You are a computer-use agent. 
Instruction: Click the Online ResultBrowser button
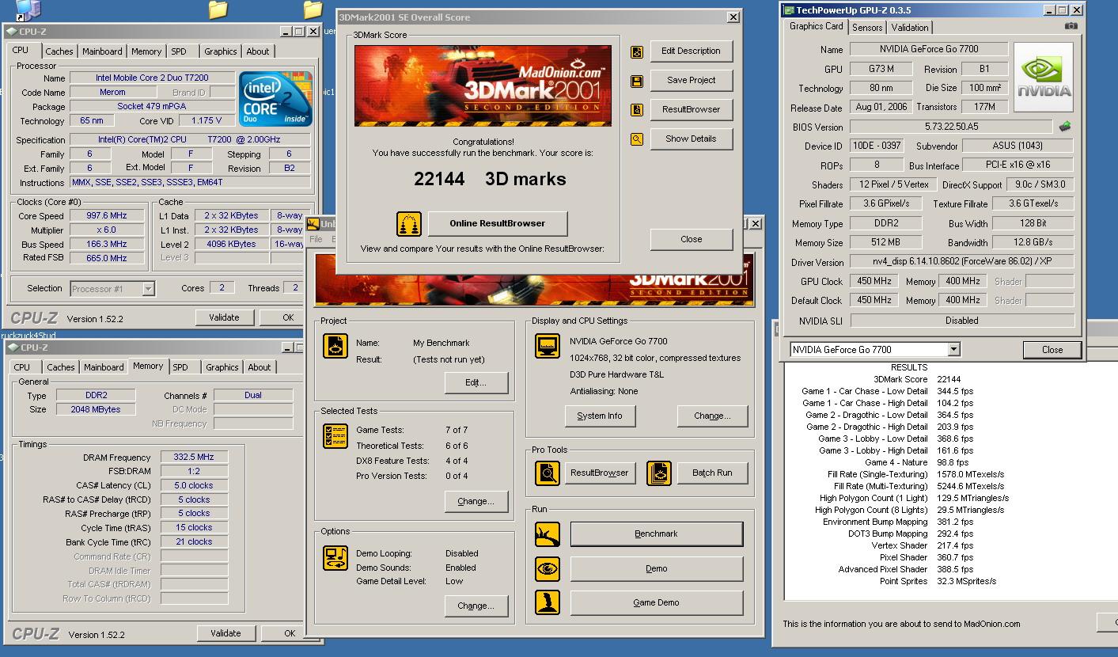point(498,223)
